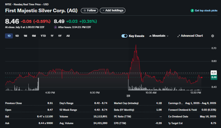
Task: Click the Beta (5Y Monthly) label
Action: [x=124, y=110]
